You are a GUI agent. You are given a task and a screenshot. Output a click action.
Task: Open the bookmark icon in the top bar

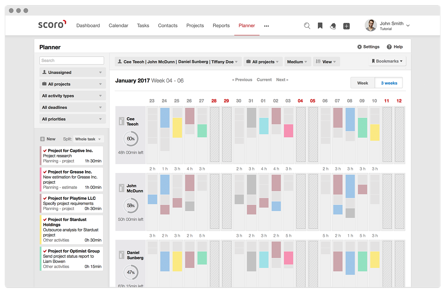(320, 26)
